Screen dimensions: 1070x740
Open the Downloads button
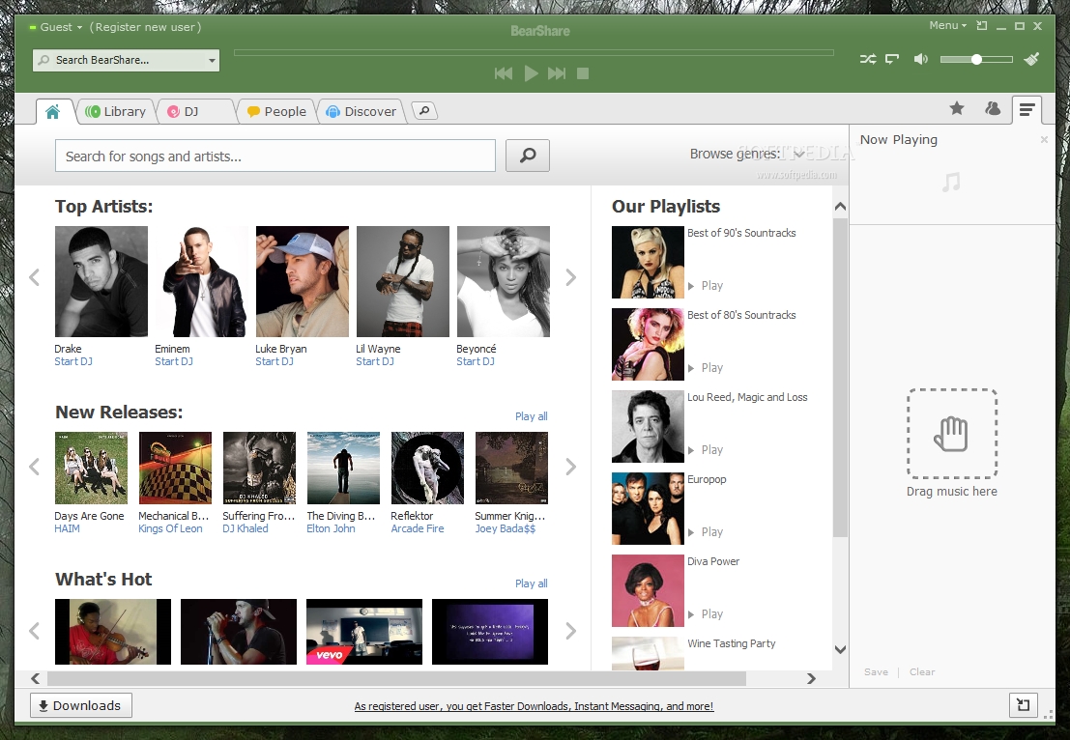click(x=80, y=706)
